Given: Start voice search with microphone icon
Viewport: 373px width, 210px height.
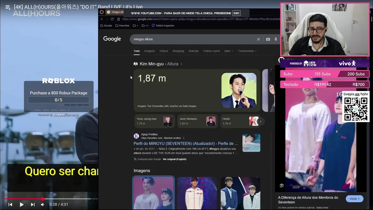Looking at the screenshot, I should tap(276, 39).
